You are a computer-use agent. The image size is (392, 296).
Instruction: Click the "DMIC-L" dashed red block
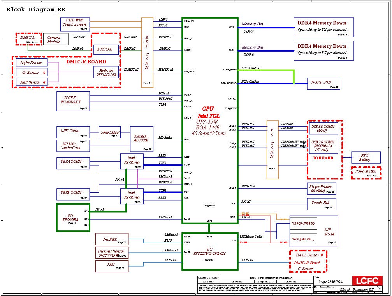coord(29,39)
